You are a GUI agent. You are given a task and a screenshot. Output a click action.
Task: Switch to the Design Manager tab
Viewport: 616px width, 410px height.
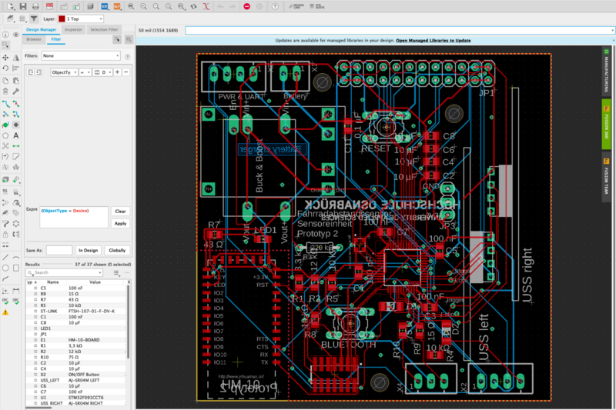[x=41, y=29]
